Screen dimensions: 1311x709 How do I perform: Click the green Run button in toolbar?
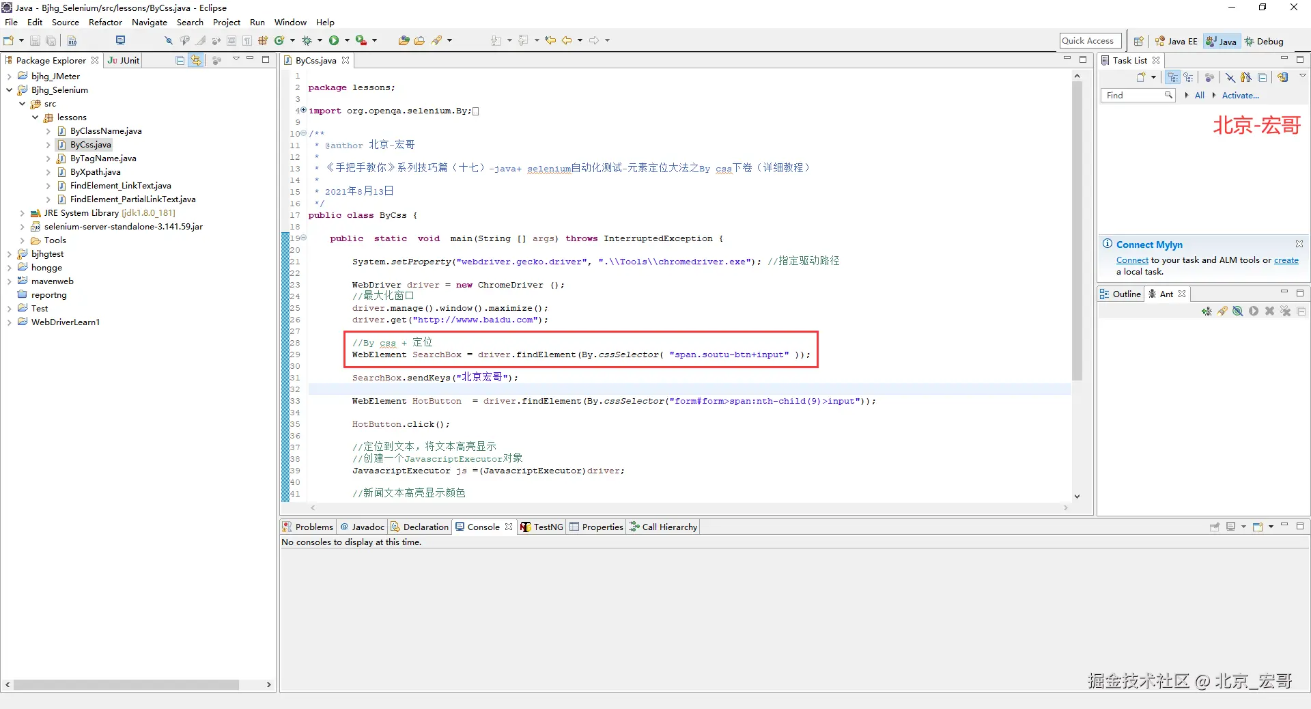coord(334,41)
